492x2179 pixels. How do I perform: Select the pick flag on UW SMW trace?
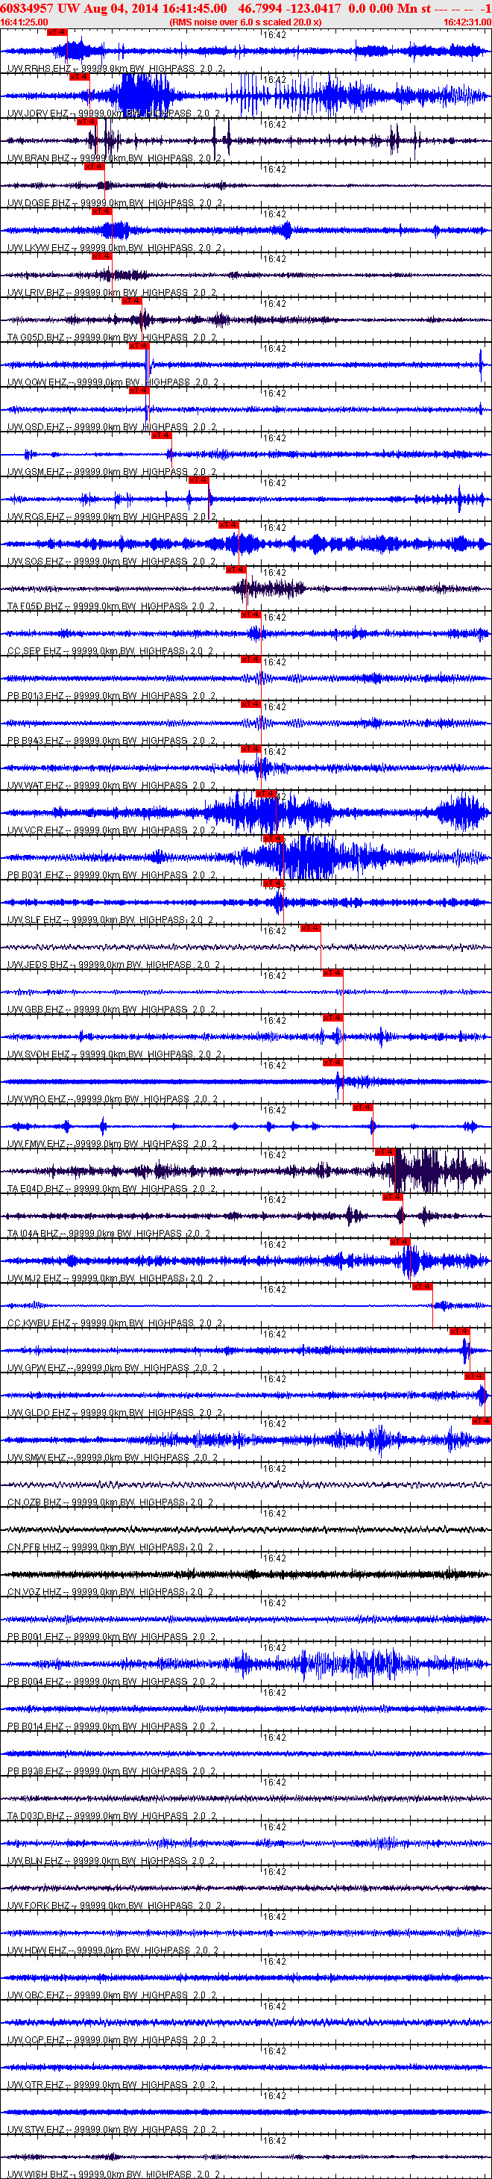(x=482, y=1422)
